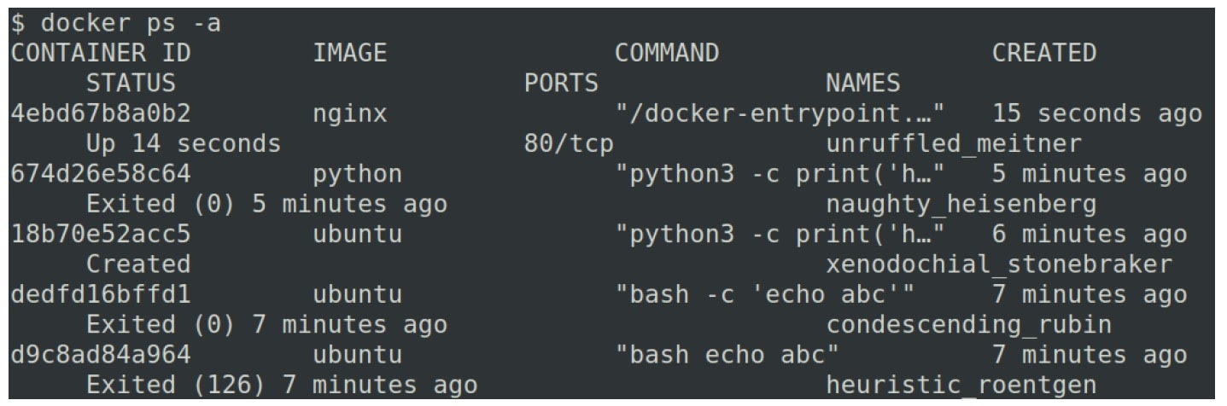Select container ID 674d26e58c64

click(x=101, y=174)
